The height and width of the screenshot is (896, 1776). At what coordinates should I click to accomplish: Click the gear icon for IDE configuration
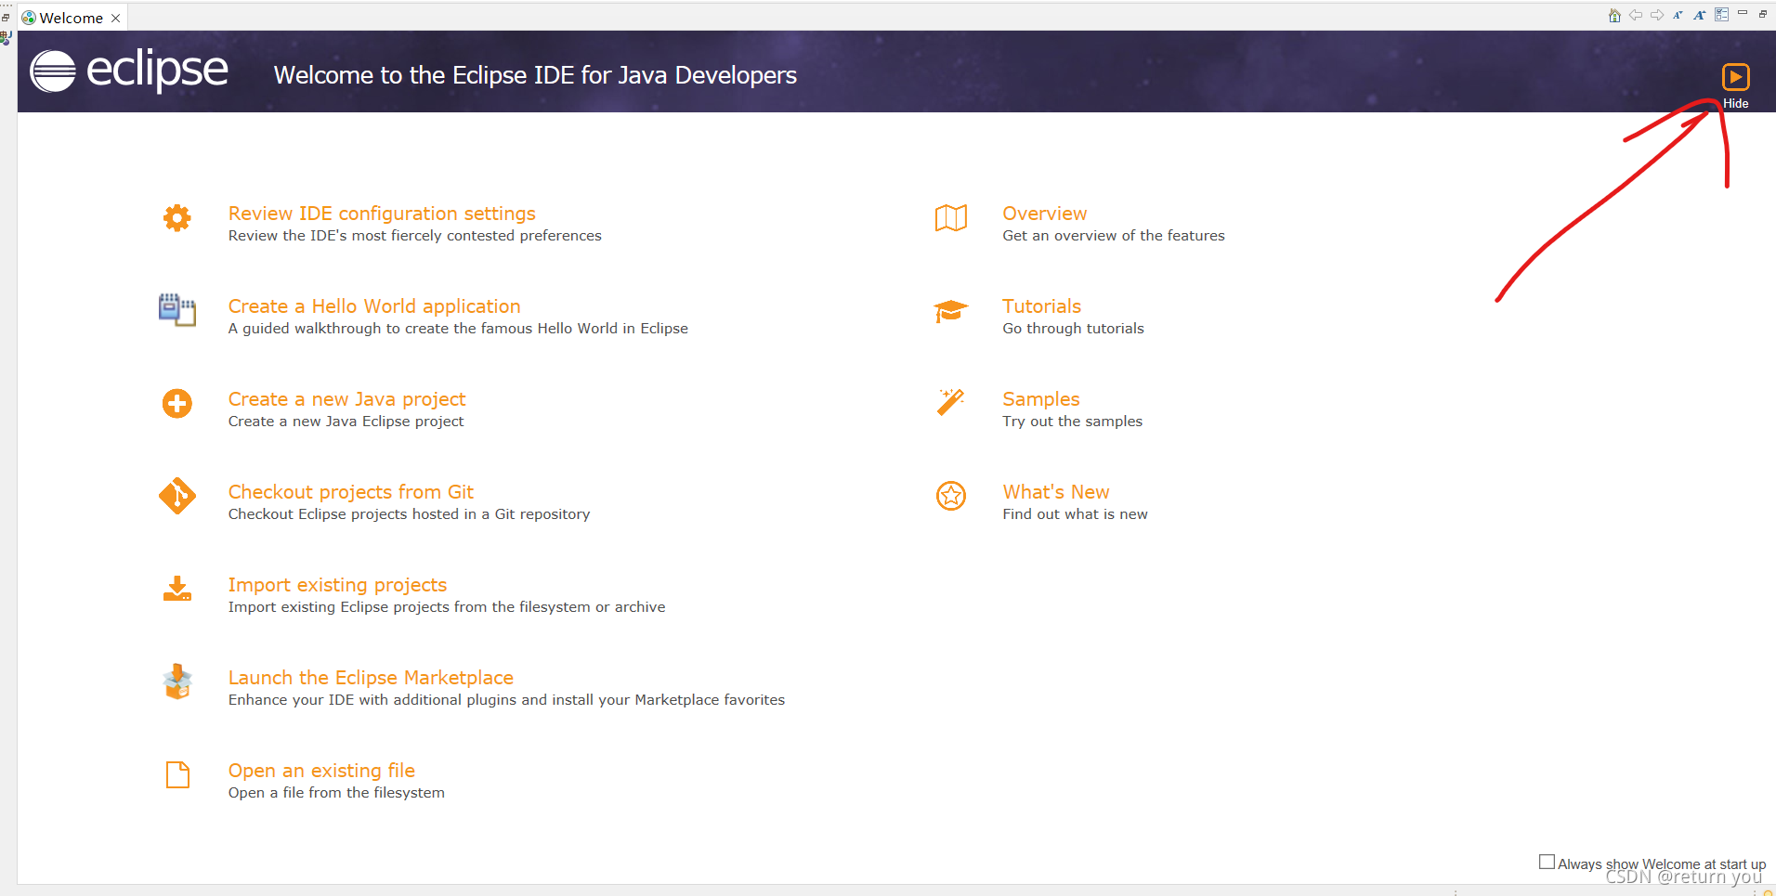[177, 218]
